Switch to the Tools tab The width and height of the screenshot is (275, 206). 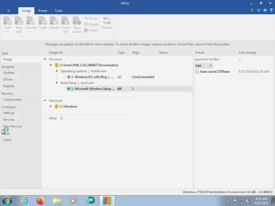(58, 11)
